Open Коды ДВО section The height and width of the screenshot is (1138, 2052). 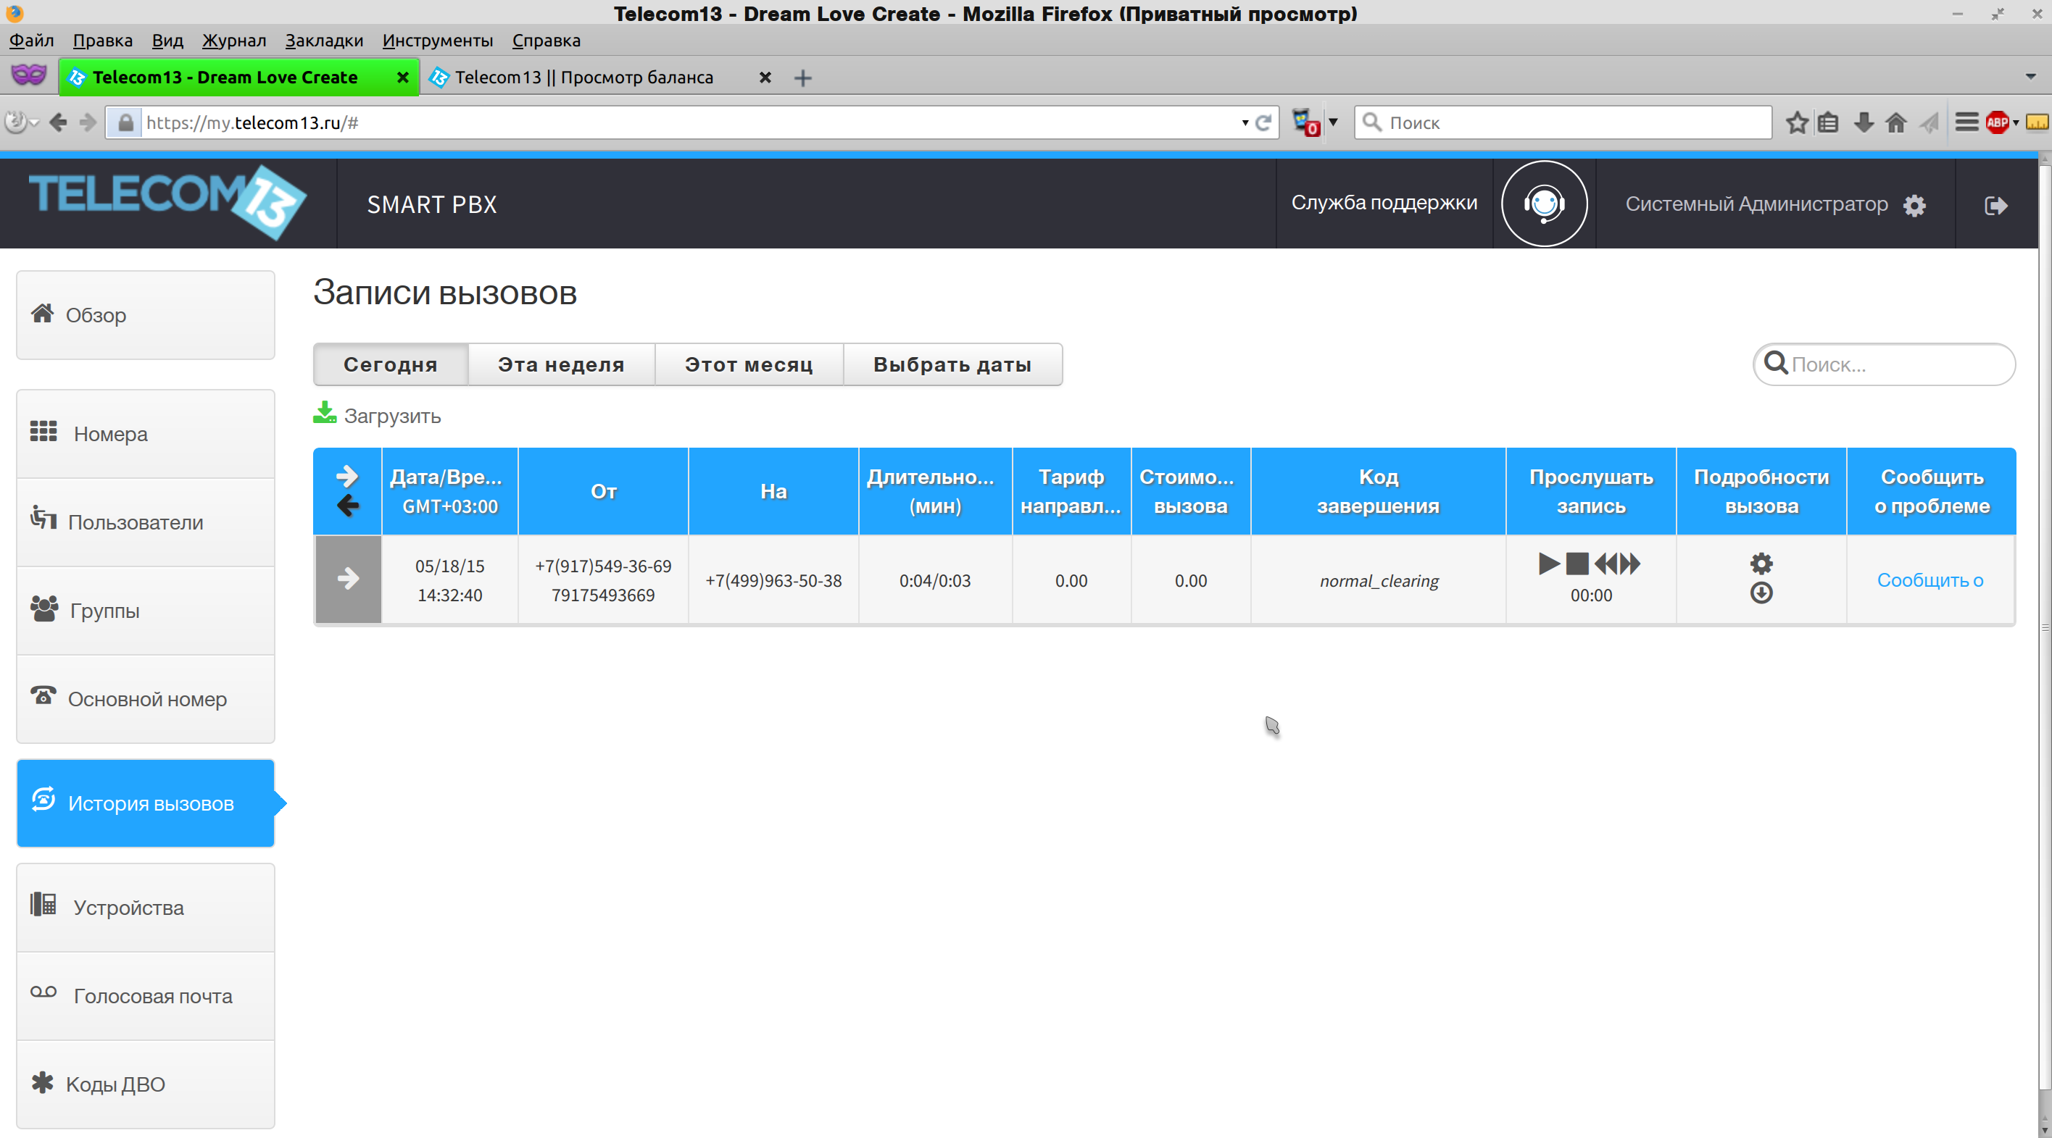[x=146, y=1084]
